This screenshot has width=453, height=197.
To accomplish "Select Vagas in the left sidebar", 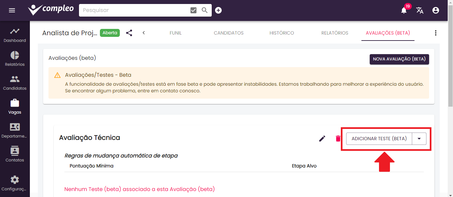I will [x=15, y=106].
